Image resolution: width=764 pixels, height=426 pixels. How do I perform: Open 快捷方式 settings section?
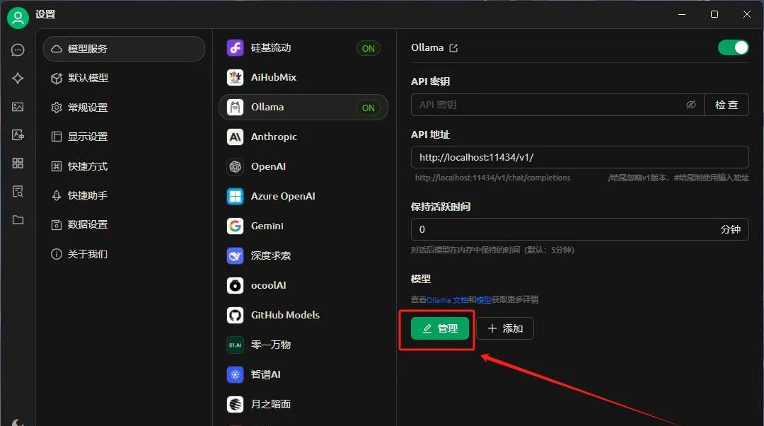[124, 166]
